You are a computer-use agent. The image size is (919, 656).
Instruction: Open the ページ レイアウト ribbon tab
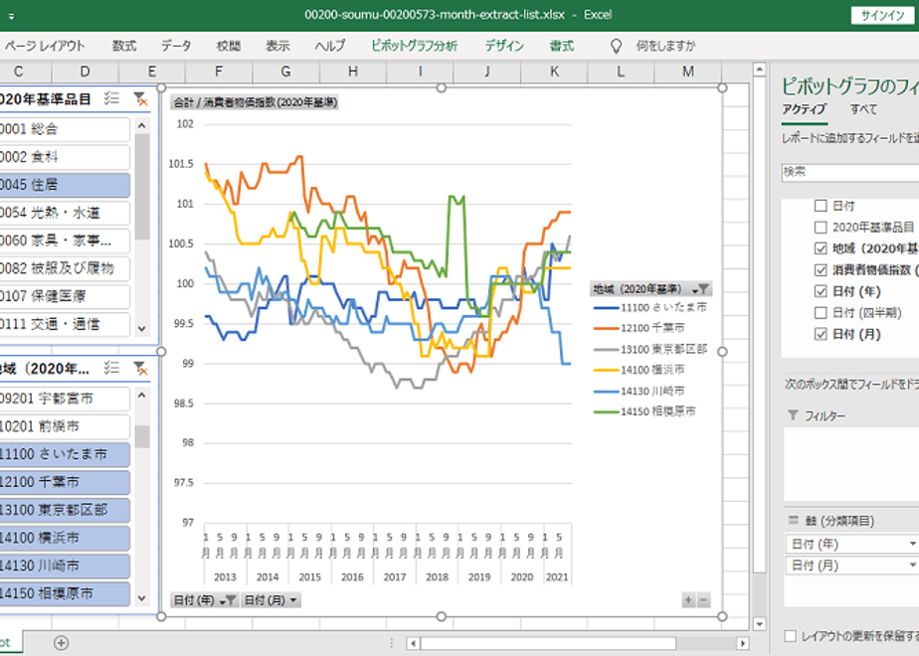click(45, 46)
